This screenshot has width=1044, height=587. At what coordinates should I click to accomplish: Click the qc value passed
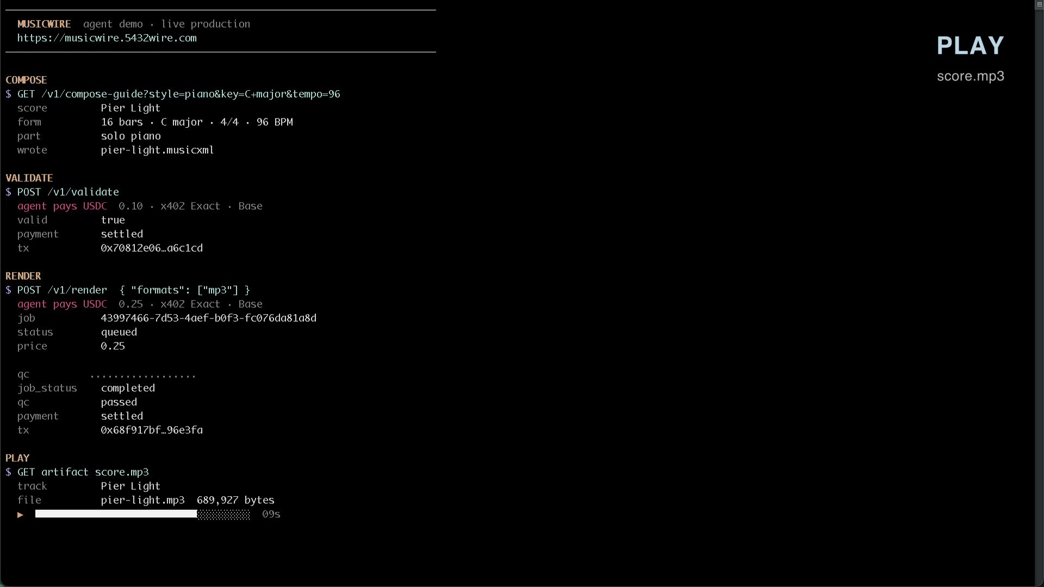[x=119, y=403]
